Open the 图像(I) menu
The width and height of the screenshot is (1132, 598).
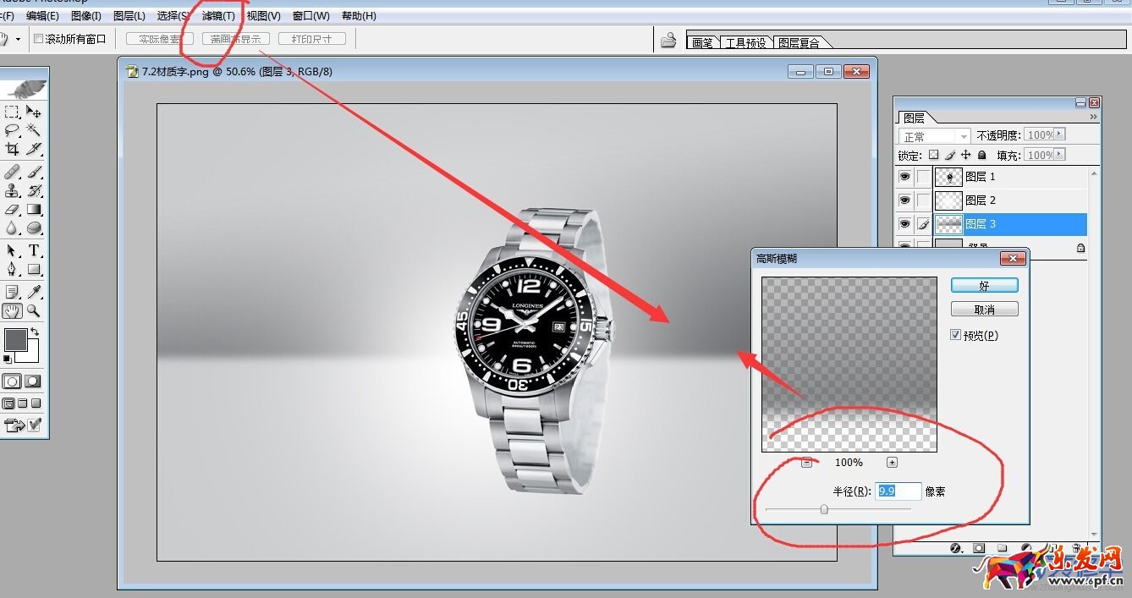point(85,16)
